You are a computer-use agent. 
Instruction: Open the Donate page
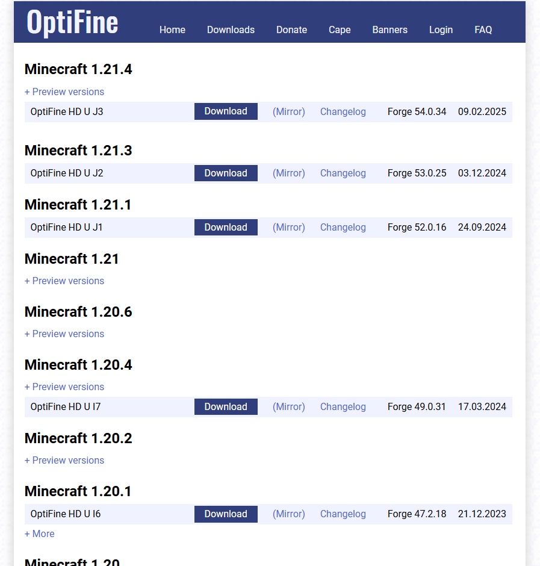coord(291,30)
